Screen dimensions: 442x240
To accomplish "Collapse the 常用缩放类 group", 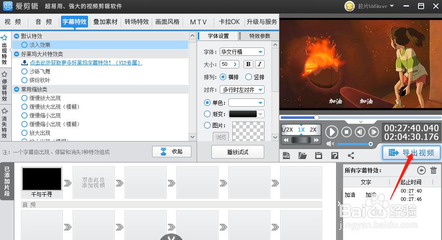I will point(17,89).
